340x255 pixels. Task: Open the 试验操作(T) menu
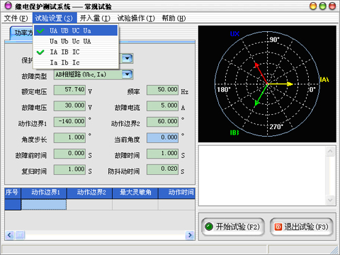click(x=136, y=18)
